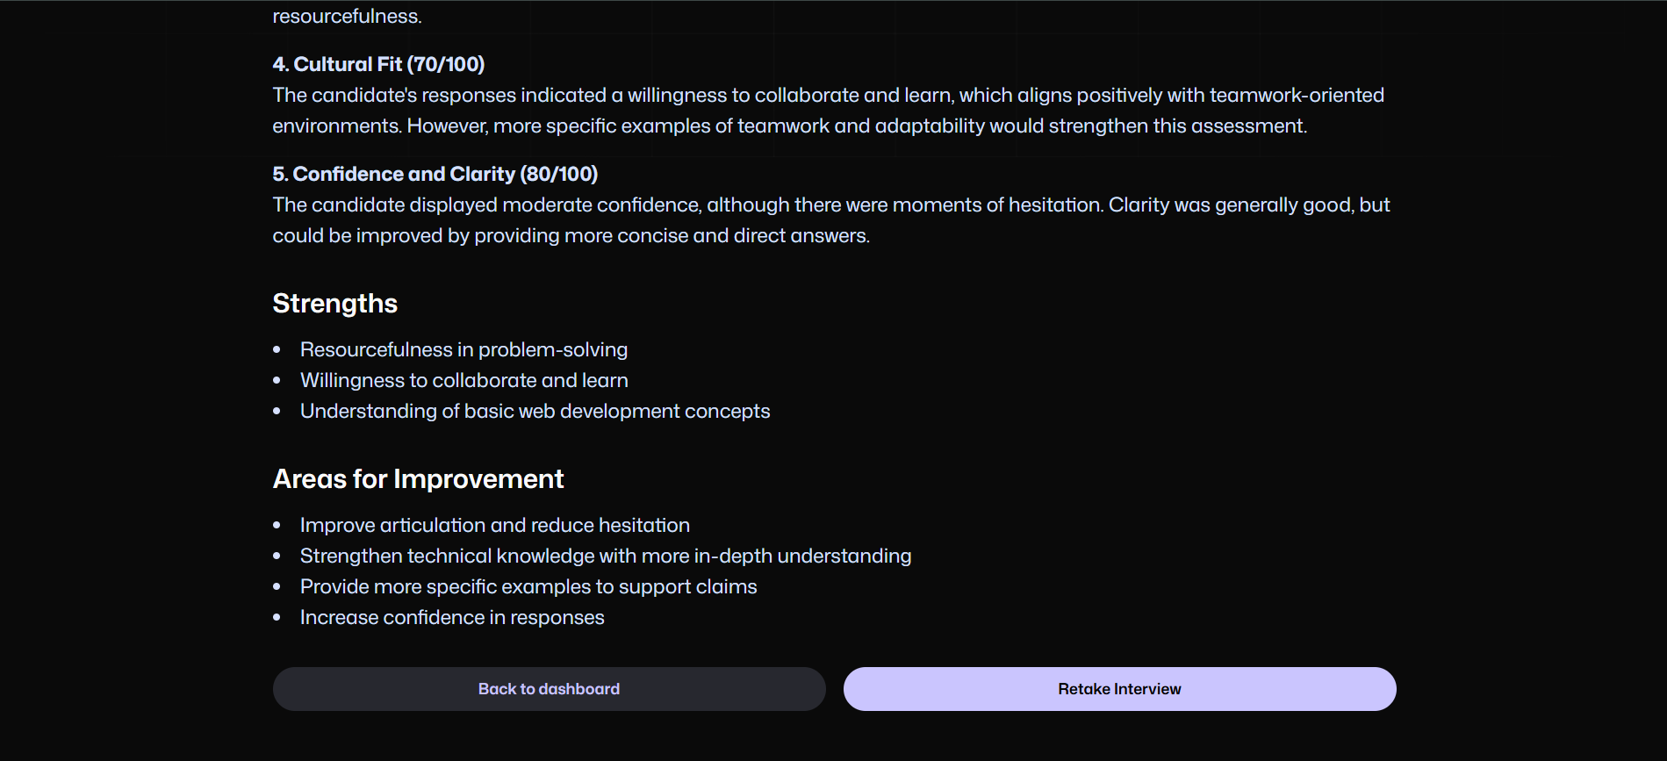Click the bullet dot before Increase confidence
Viewport: 1667px width, 761px height.
coord(277,617)
